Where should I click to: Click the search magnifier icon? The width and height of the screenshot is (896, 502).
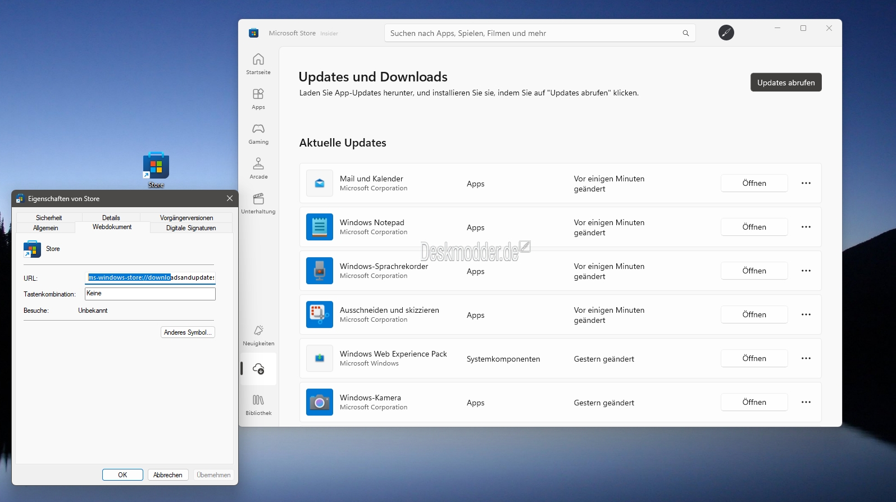point(685,33)
